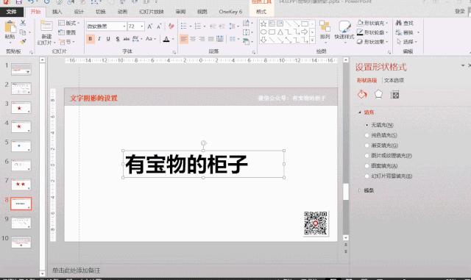This screenshot has height=280, width=471.
Task: Switch to the 格式 format tab
Action: [261, 12]
